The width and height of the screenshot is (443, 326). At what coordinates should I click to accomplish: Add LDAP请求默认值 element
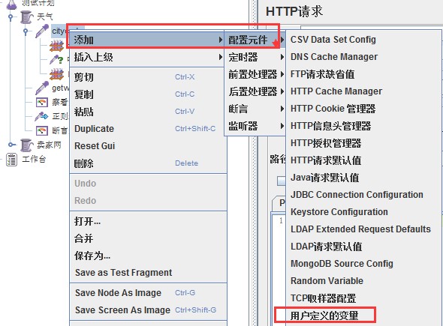pyautogui.click(x=363, y=247)
